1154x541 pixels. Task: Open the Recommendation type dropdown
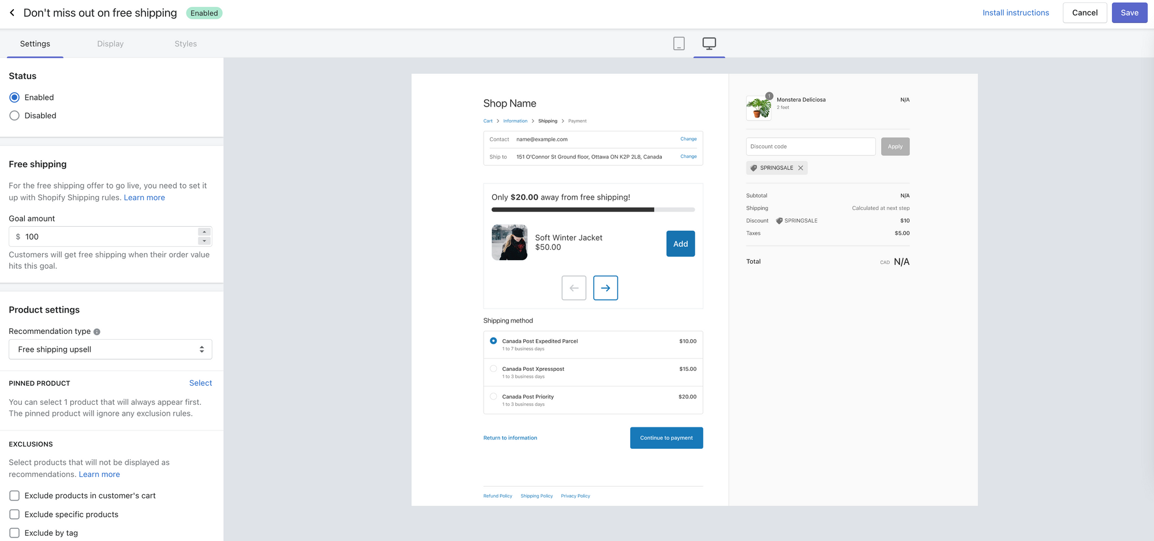coord(110,349)
